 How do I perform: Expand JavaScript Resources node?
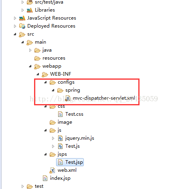tap(15, 18)
